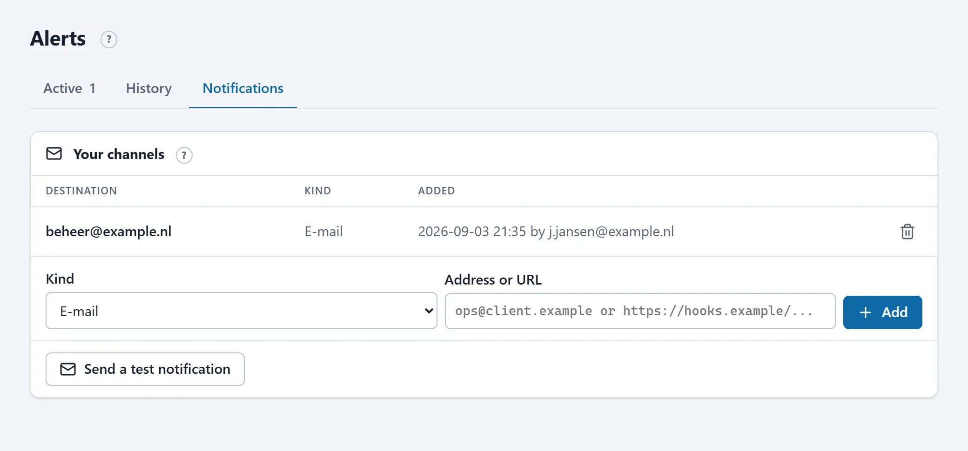
Task: Click the E-mail kind cell
Action: tap(323, 232)
